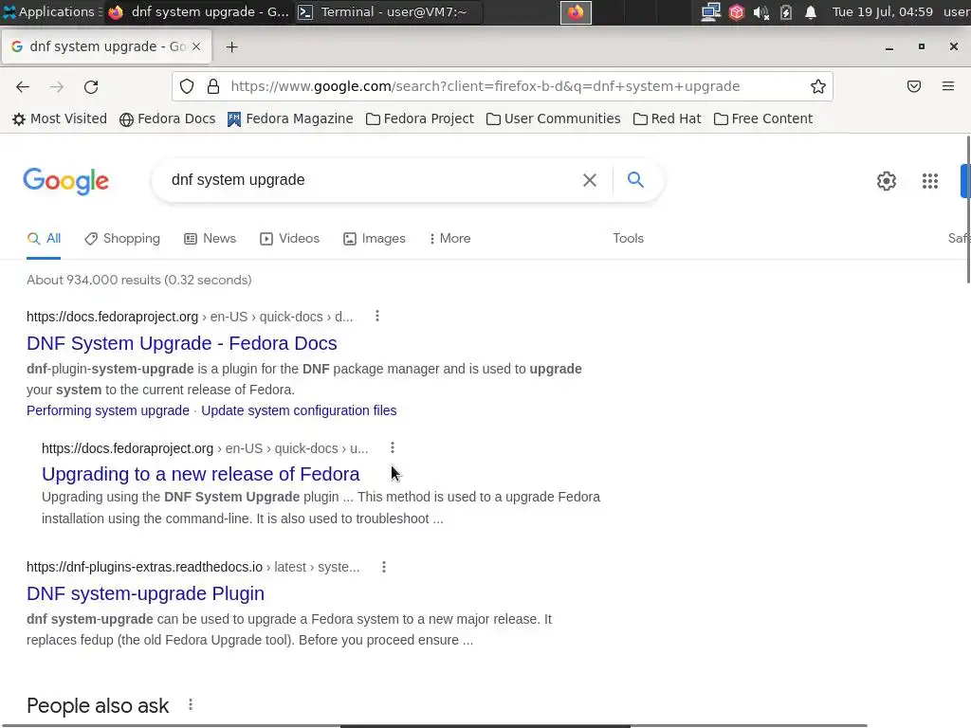Close the dnf system upgrade tab
The width and height of the screenshot is (971, 728).
[x=196, y=46]
